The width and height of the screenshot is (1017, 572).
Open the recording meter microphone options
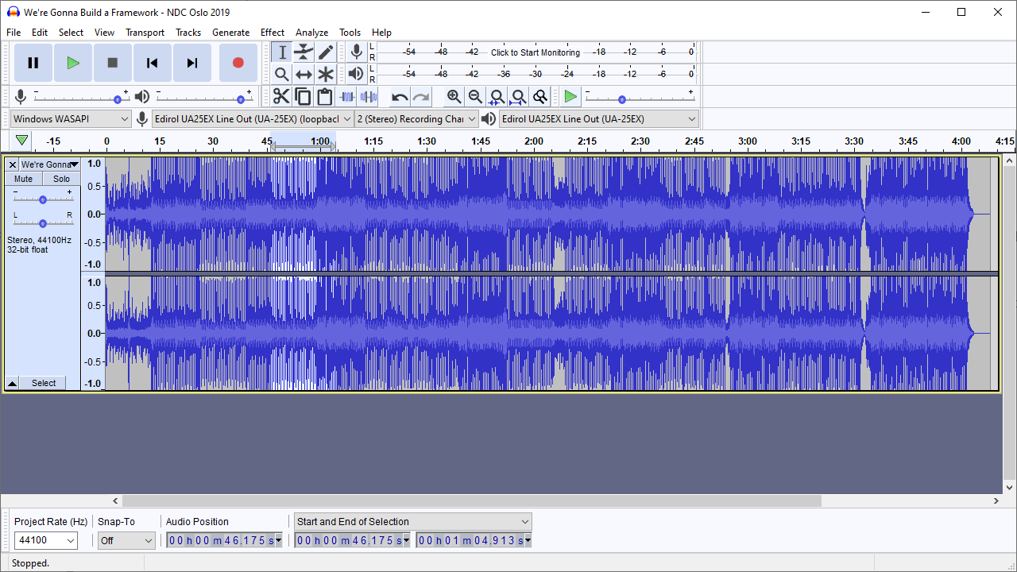click(357, 52)
